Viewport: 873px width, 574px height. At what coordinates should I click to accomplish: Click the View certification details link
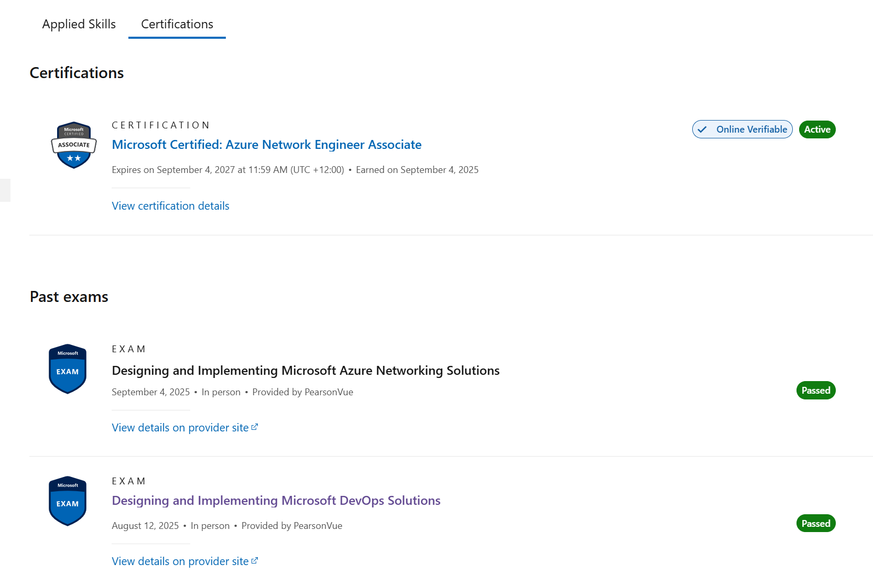click(170, 206)
